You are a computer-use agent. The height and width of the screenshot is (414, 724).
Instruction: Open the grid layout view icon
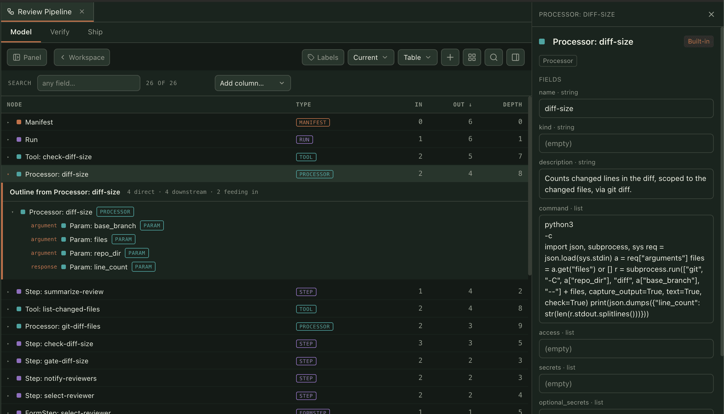[472, 57]
